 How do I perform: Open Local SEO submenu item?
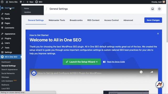6,89
